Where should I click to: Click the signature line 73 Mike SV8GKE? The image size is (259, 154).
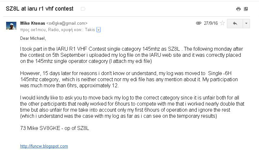(55, 128)
